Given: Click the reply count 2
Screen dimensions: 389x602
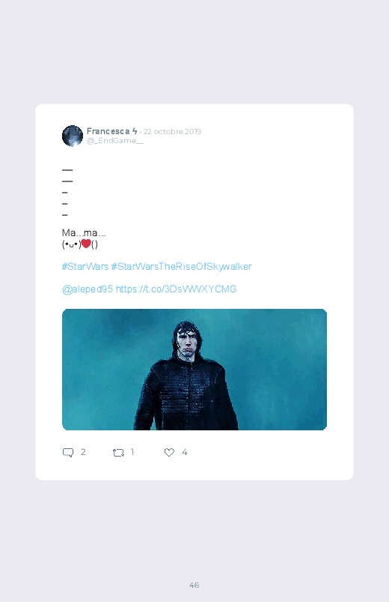Looking at the screenshot, I should click(83, 452).
